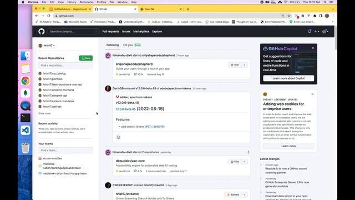Open Issues in GitHub header

[126, 32]
